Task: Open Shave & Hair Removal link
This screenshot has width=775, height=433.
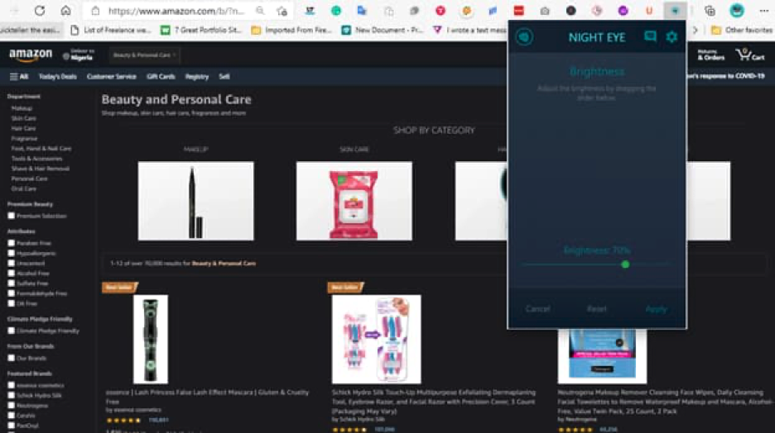Action: click(x=41, y=169)
